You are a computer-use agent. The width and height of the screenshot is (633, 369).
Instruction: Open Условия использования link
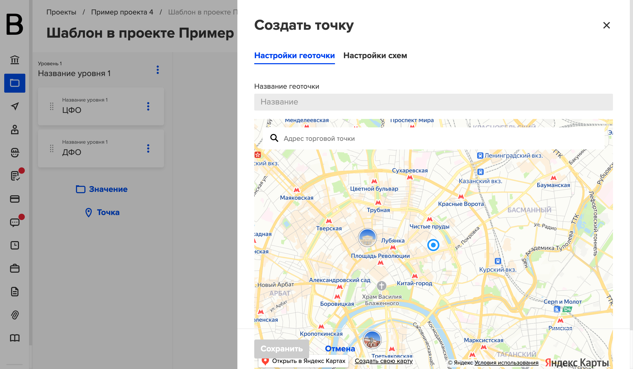click(506, 363)
